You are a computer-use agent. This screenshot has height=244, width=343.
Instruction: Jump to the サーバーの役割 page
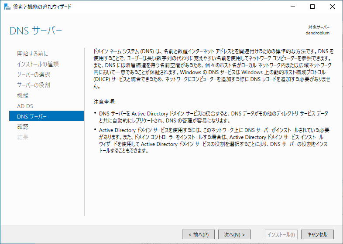tap(33, 85)
